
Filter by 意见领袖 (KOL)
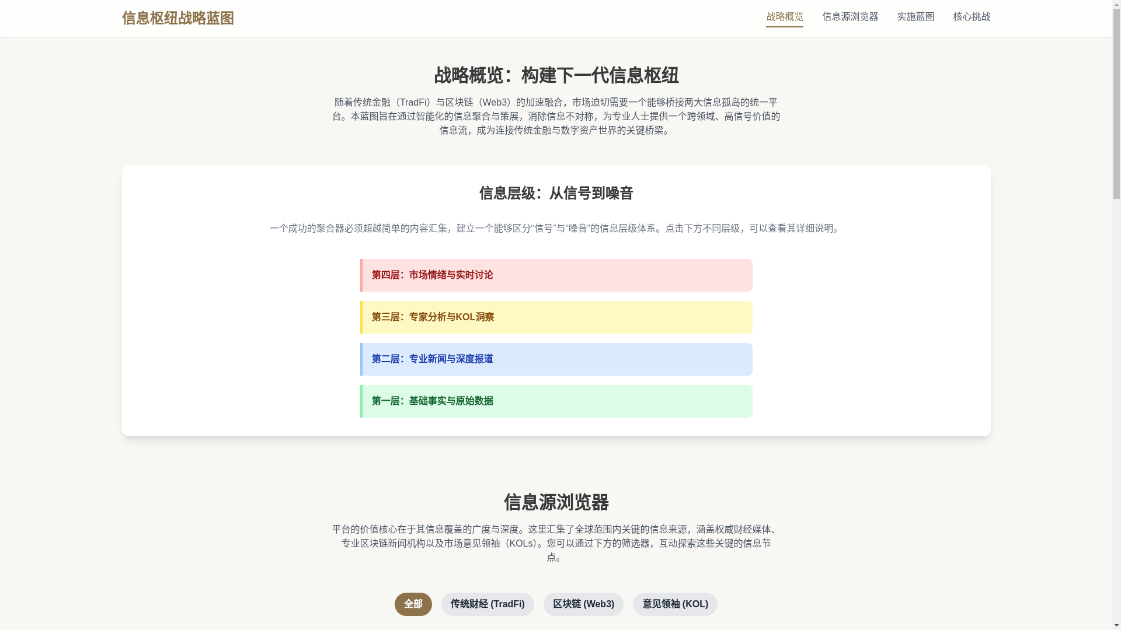pyautogui.click(x=675, y=604)
